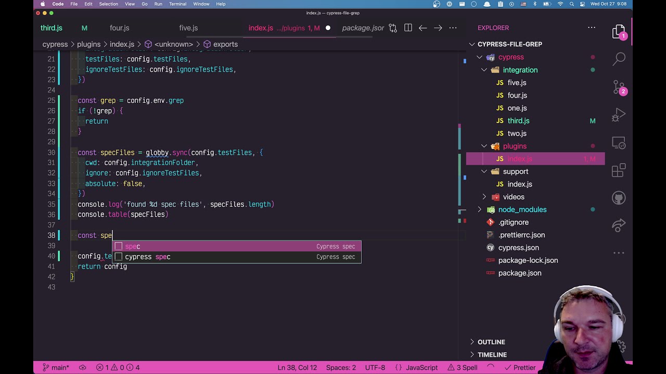
Task: Click the Bluetooth menu bar icon
Action: click(535, 4)
